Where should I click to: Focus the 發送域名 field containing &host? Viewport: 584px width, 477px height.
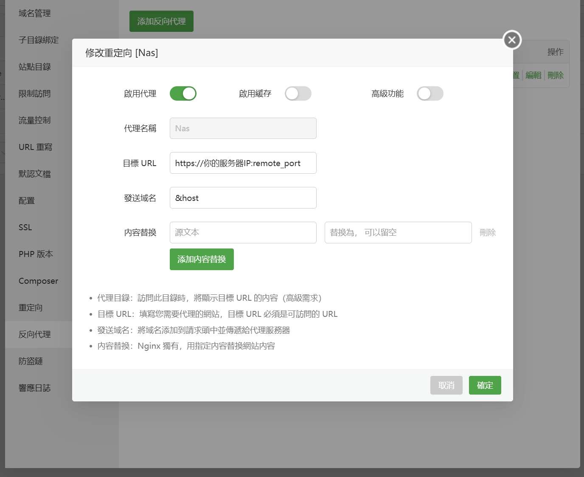tap(243, 198)
